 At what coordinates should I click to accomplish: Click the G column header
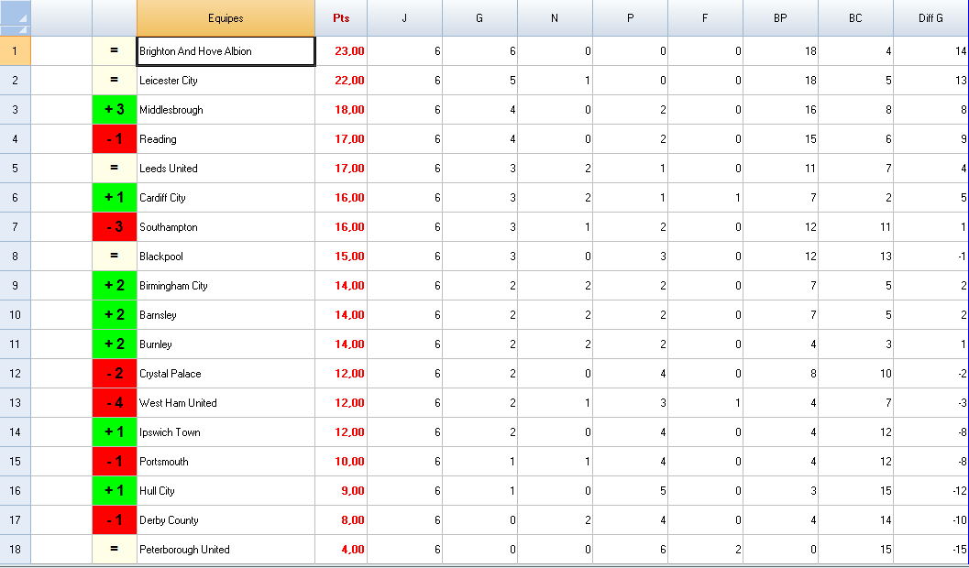(x=479, y=18)
